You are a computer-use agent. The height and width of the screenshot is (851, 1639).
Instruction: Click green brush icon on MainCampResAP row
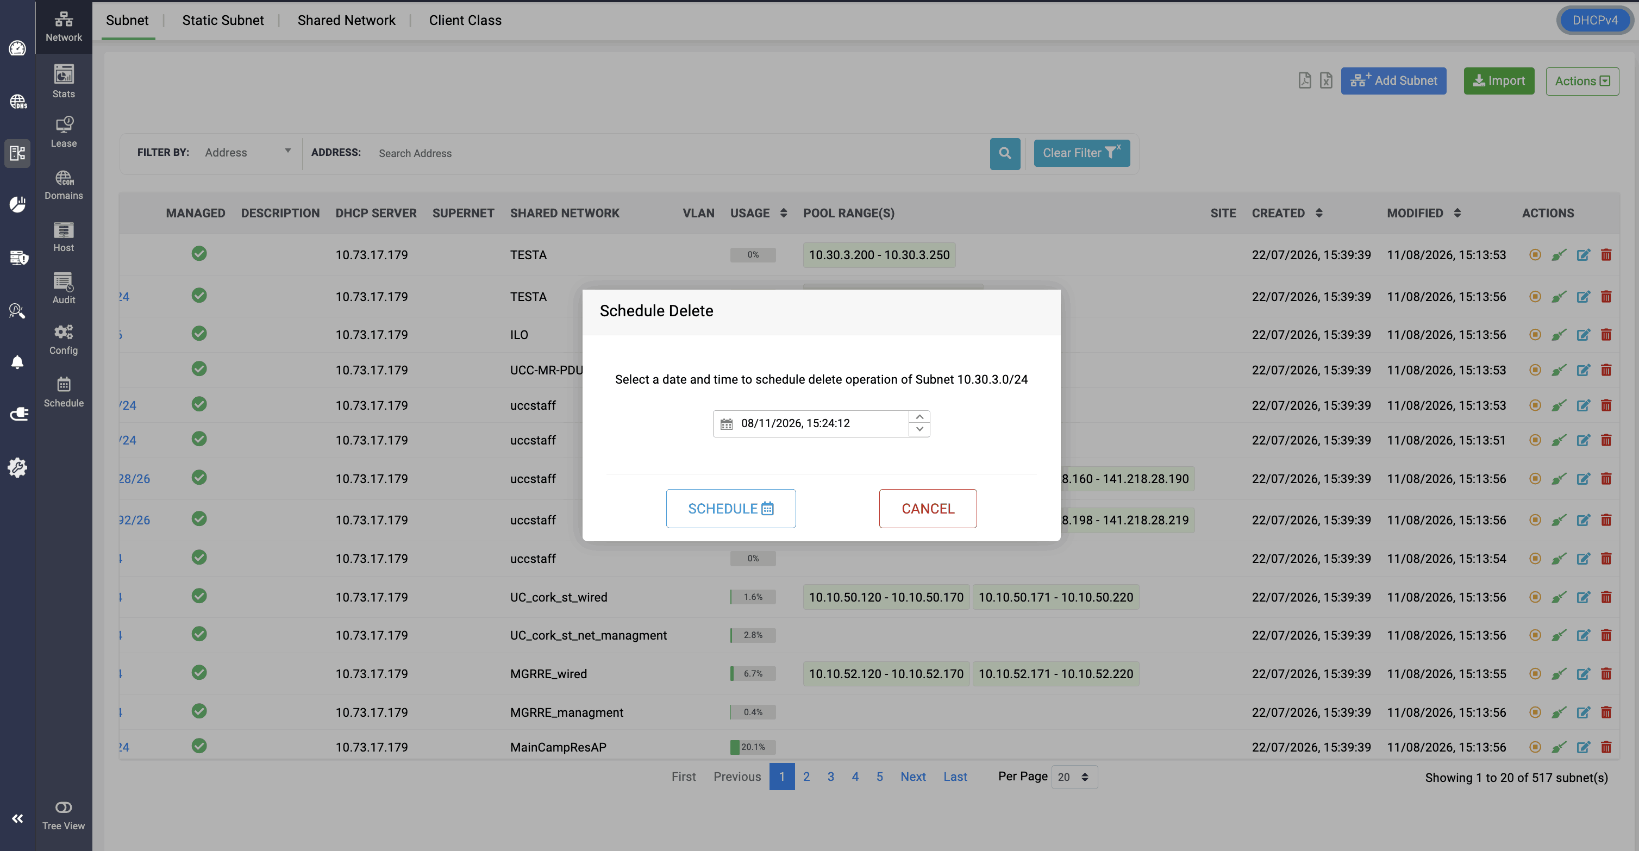click(1558, 747)
